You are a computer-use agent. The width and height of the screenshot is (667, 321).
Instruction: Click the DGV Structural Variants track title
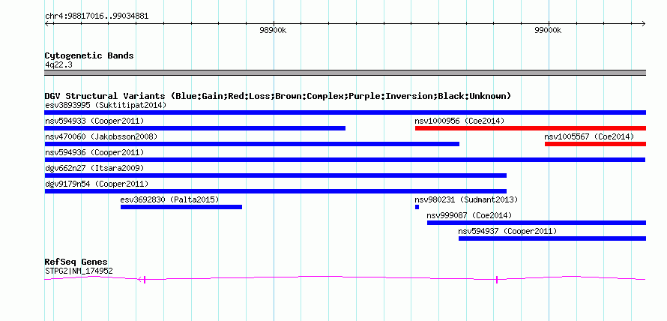click(278, 96)
